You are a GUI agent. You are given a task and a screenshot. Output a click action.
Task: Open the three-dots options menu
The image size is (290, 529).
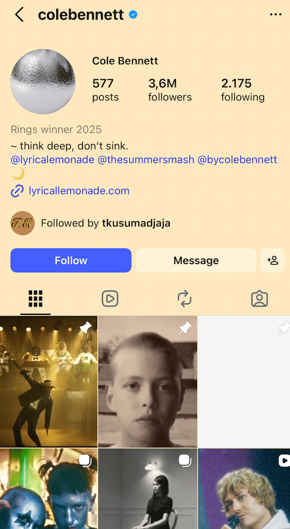[275, 15]
